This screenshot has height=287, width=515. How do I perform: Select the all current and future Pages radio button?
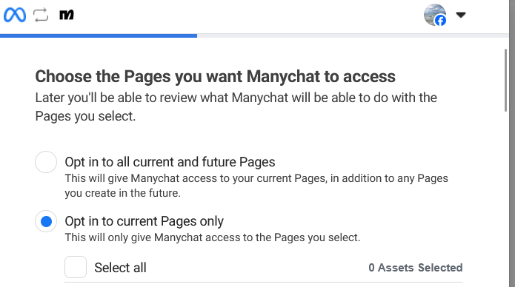coord(46,162)
